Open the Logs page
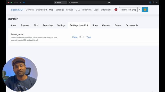 (96, 10)
